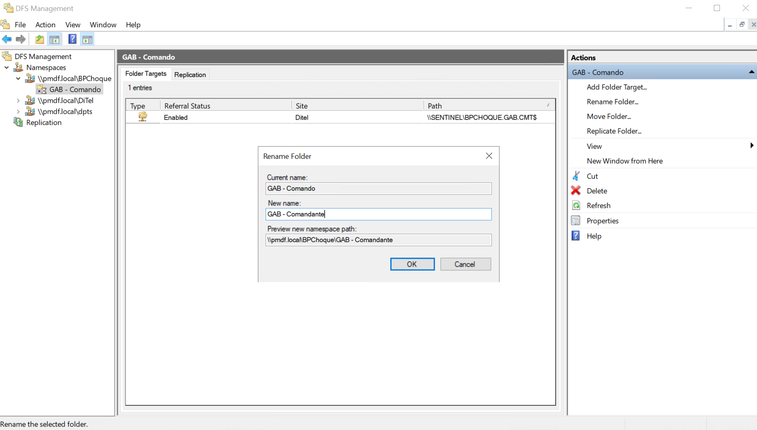Image resolution: width=757 pixels, height=430 pixels.
Task: Expand the \\pmdf.local\dpts namespace
Action: (x=18, y=112)
